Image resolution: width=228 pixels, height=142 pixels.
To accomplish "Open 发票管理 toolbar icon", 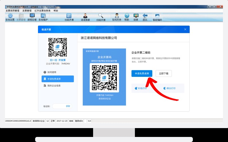I will (21, 16).
